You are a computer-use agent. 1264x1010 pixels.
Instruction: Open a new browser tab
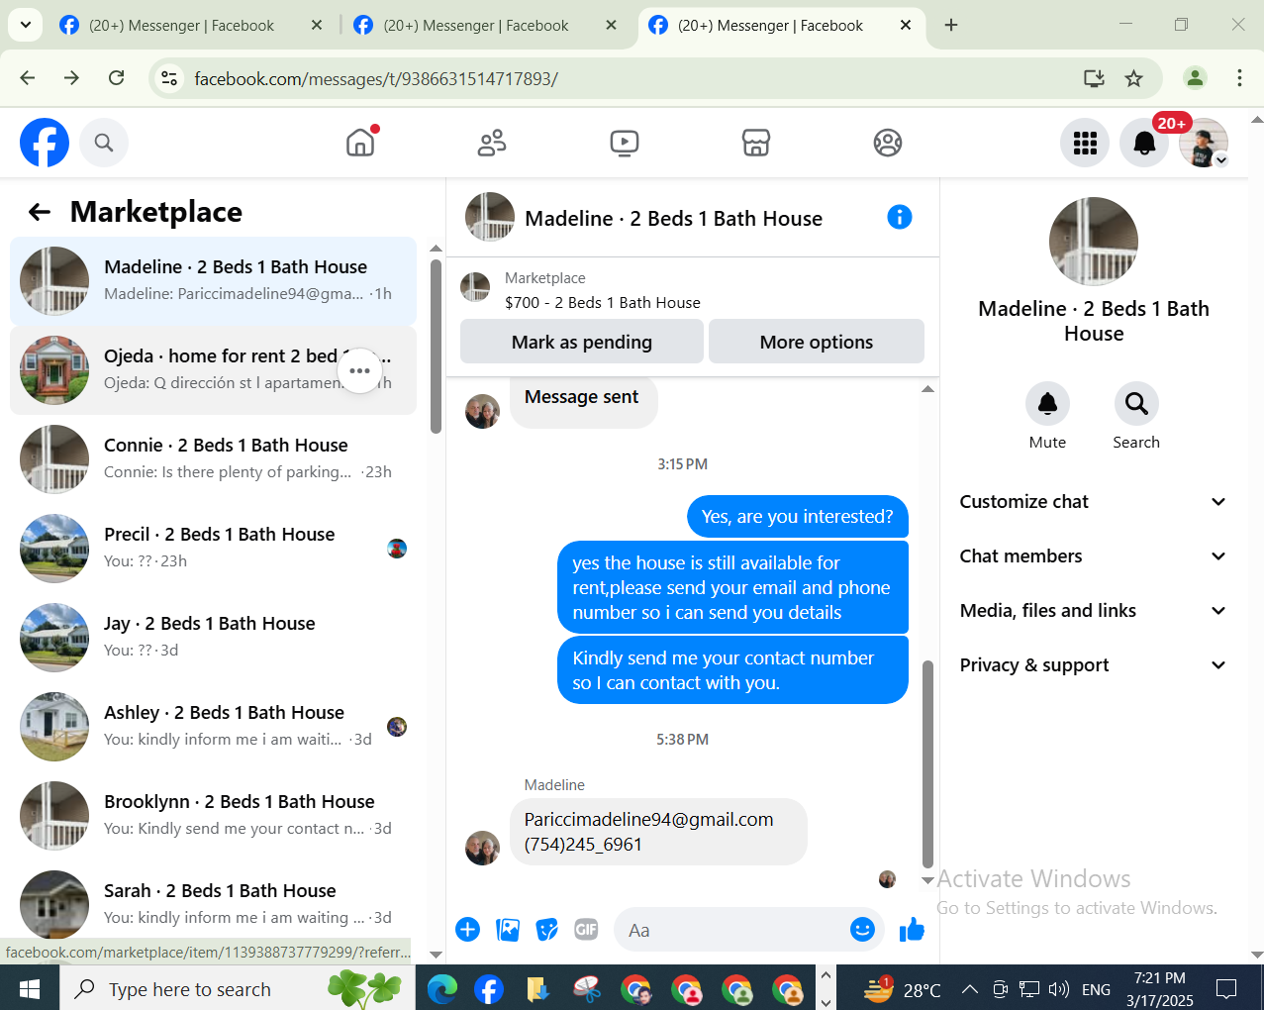951,26
